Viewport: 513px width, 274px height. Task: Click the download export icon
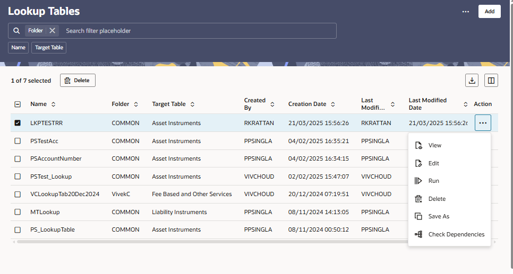pyautogui.click(x=472, y=81)
